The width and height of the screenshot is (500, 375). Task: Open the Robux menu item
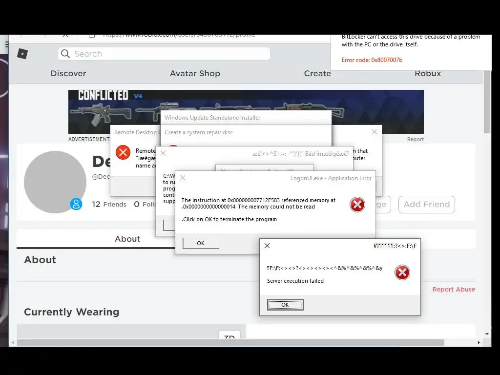click(428, 73)
